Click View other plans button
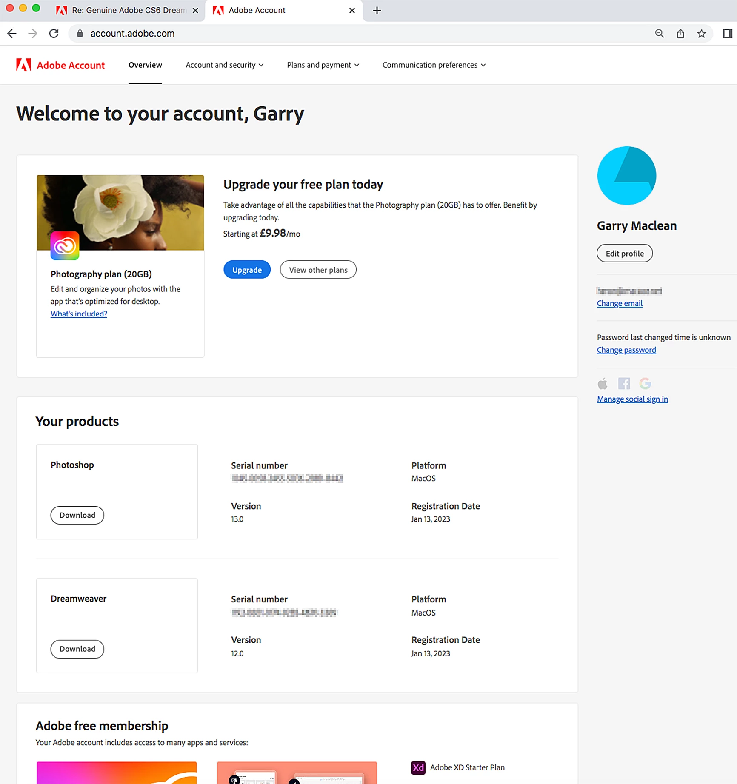 coord(318,270)
